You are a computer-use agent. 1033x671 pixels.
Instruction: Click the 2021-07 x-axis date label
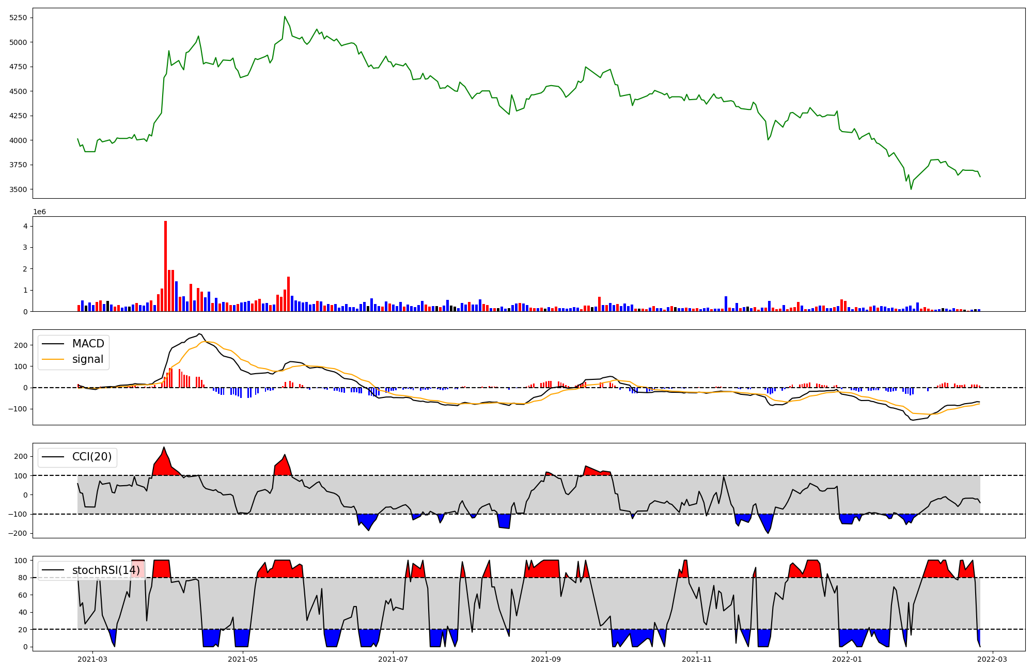(x=393, y=659)
